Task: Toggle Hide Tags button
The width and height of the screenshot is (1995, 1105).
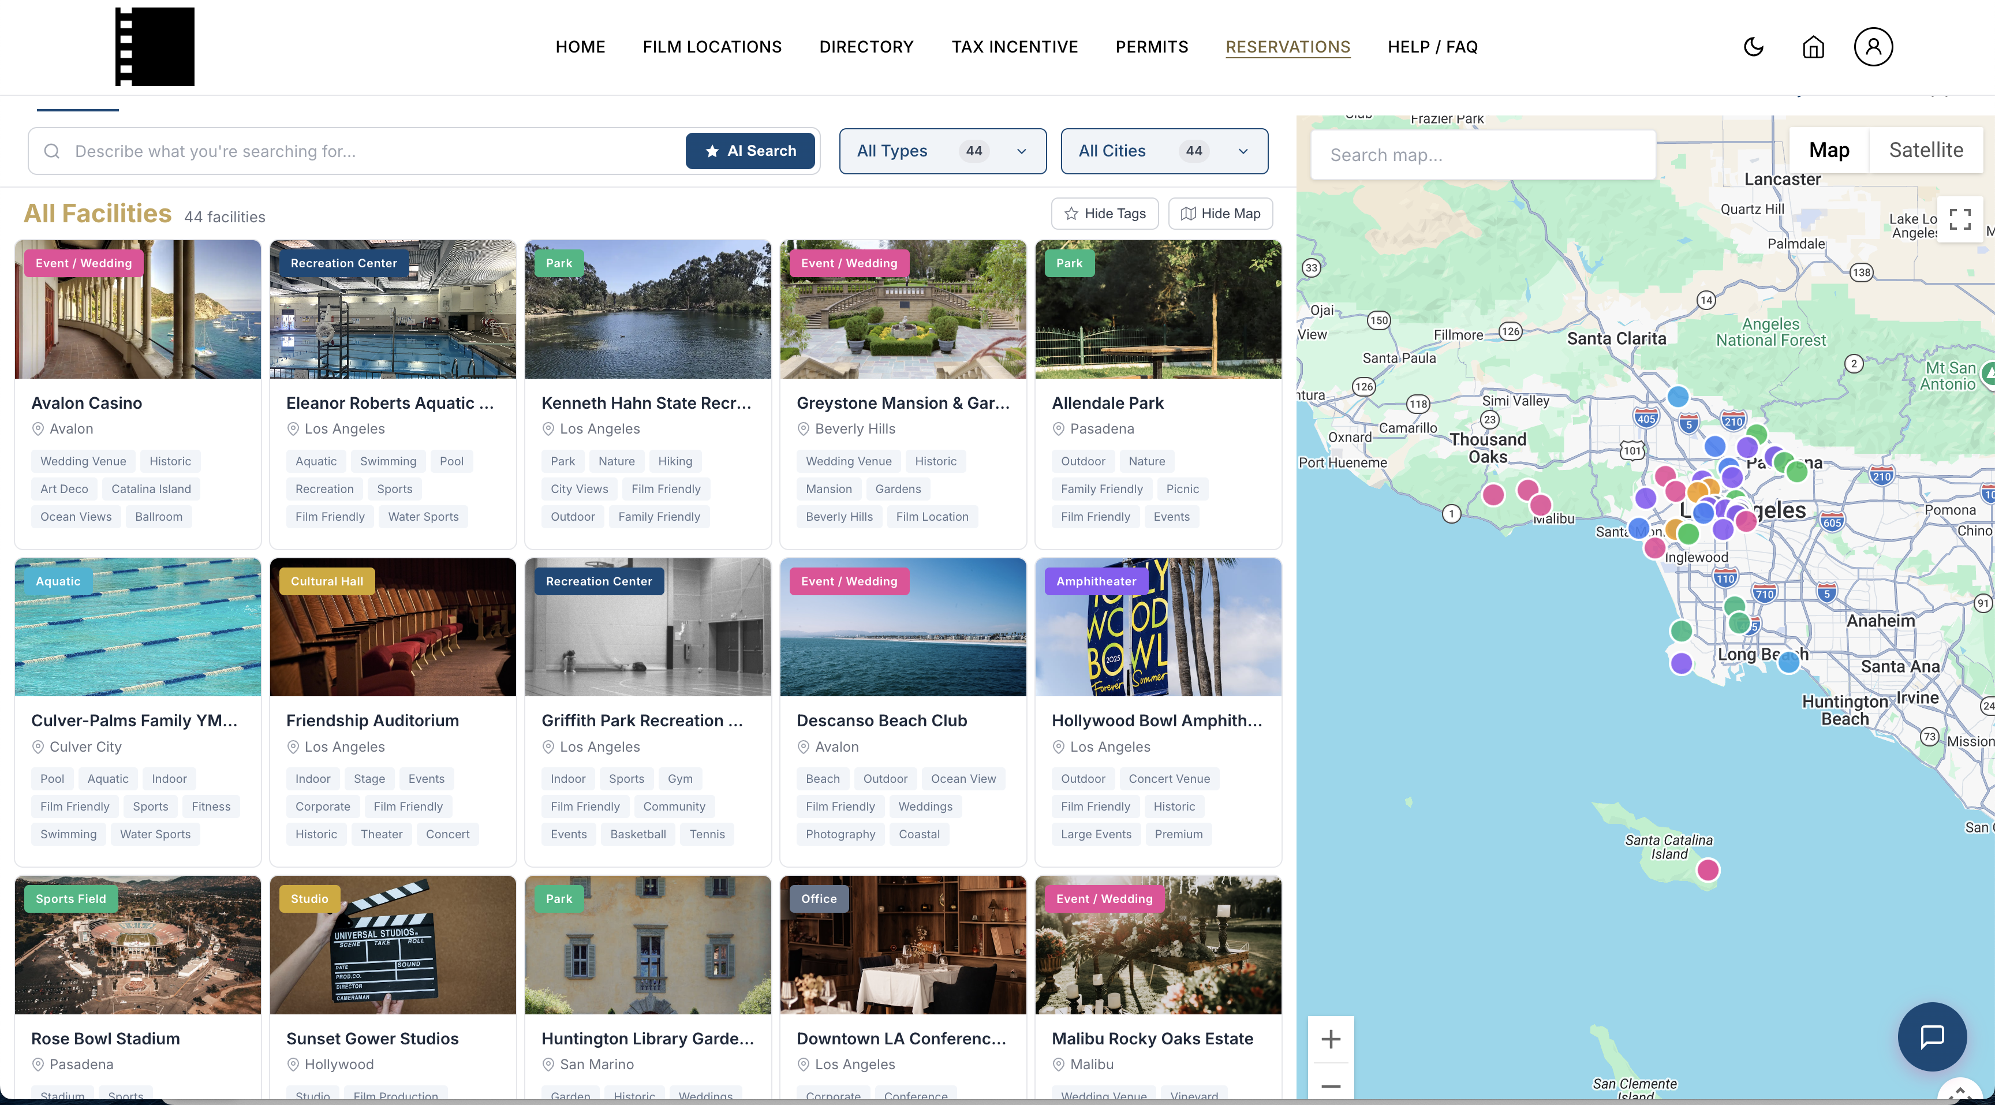Action: click(x=1104, y=214)
